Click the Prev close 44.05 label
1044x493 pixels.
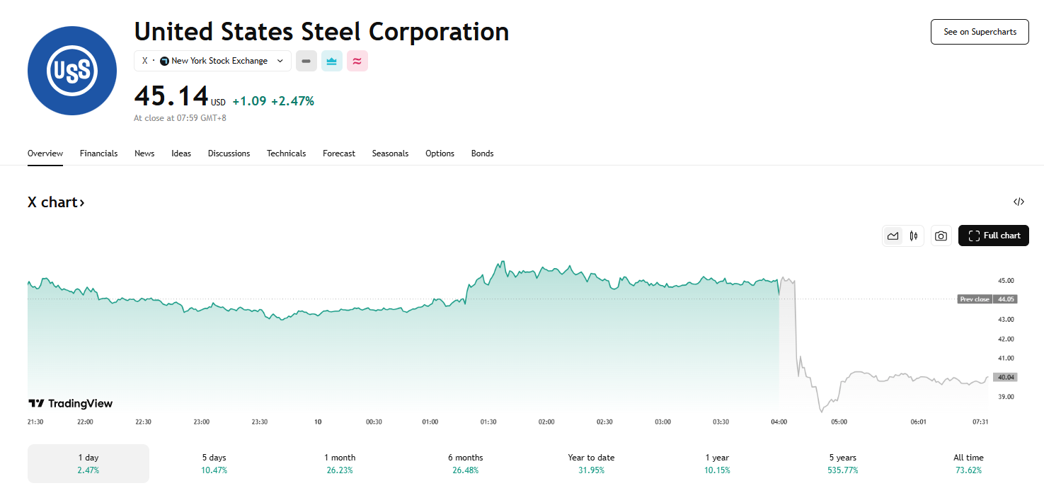[987, 299]
